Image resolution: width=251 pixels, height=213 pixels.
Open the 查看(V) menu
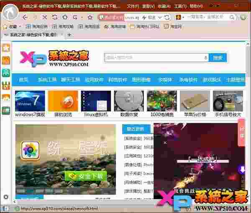[x=148, y=6]
